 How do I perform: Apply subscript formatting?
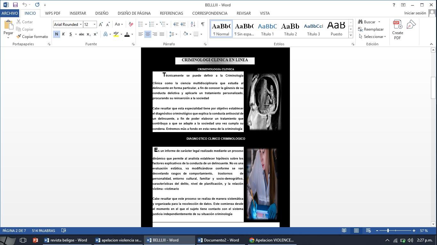point(89,34)
